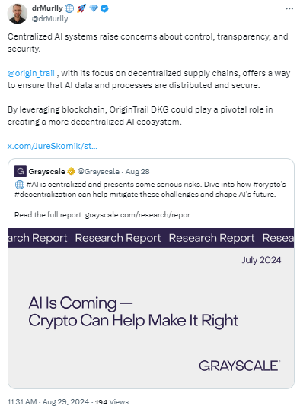Click the rocket emoji beside drMurlly
The image size is (300, 409).
(81, 8)
